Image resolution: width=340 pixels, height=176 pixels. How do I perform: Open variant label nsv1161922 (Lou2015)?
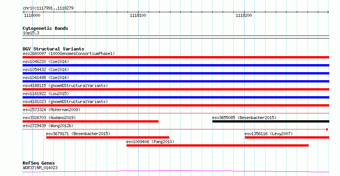point(46,94)
